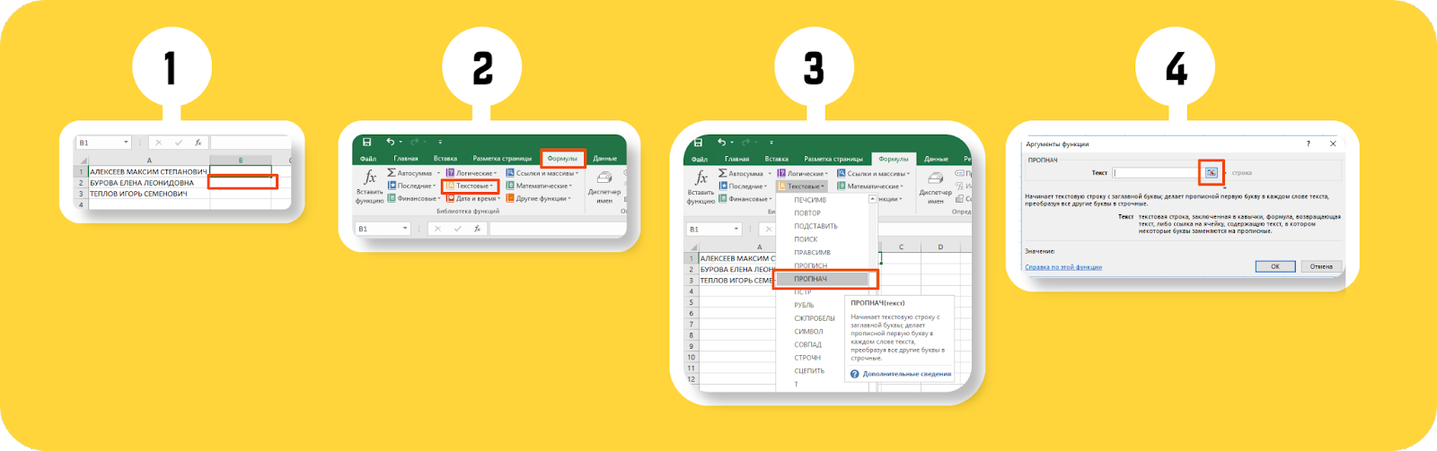Image resolution: width=1437 pixels, height=451 pixels.
Task: Choose СЦЕПИТЬ in the text functions list
Action: pyautogui.click(x=809, y=370)
